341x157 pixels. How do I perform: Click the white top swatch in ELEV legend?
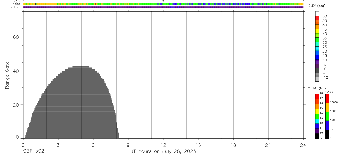(x=317, y=13)
